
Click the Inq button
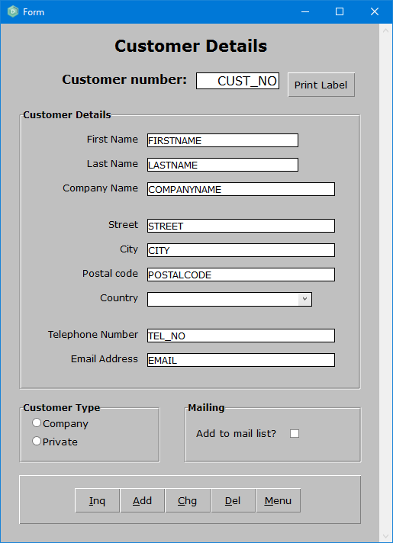pos(97,501)
